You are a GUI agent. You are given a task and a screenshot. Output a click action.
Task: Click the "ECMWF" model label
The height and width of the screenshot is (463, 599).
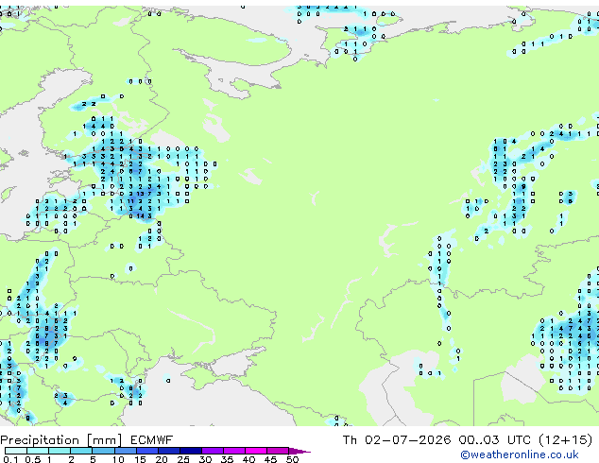(x=152, y=440)
